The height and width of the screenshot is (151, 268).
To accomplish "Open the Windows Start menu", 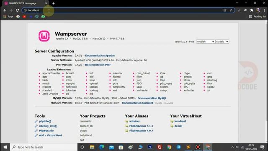I will [x=5, y=147].
